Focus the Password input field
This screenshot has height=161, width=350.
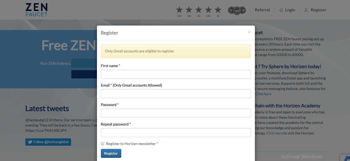[176, 113]
